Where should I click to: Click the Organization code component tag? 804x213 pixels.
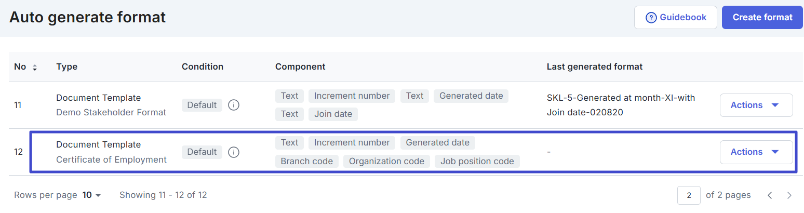click(x=386, y=162)
